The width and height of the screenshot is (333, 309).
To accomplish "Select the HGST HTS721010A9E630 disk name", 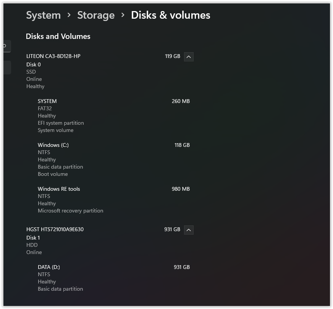I will pos(55,229).
